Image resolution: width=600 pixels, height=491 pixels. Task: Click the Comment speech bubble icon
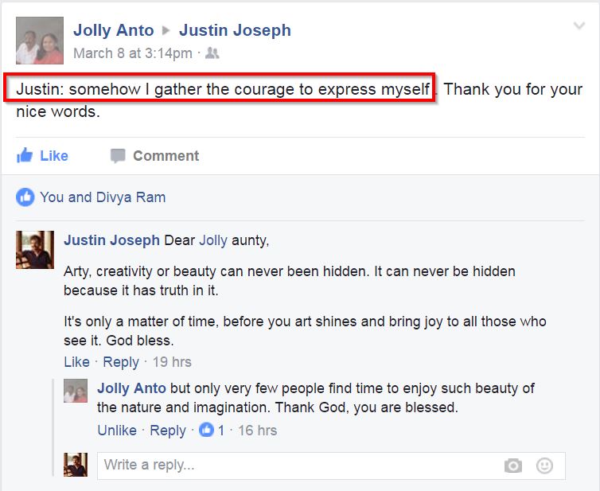click(x=118, y=156)
